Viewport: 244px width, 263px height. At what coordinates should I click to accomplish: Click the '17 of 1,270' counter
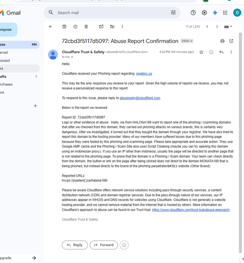192,27
